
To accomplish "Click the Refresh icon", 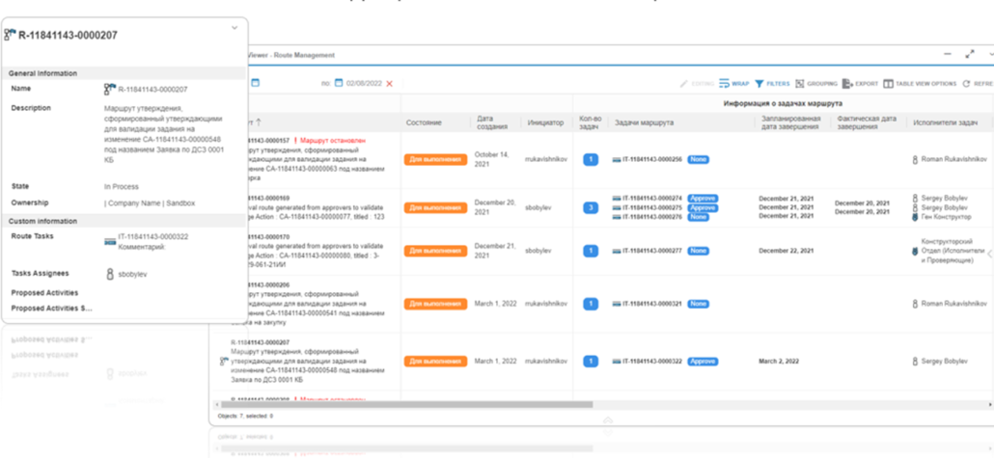I will [x=966, y=84].
